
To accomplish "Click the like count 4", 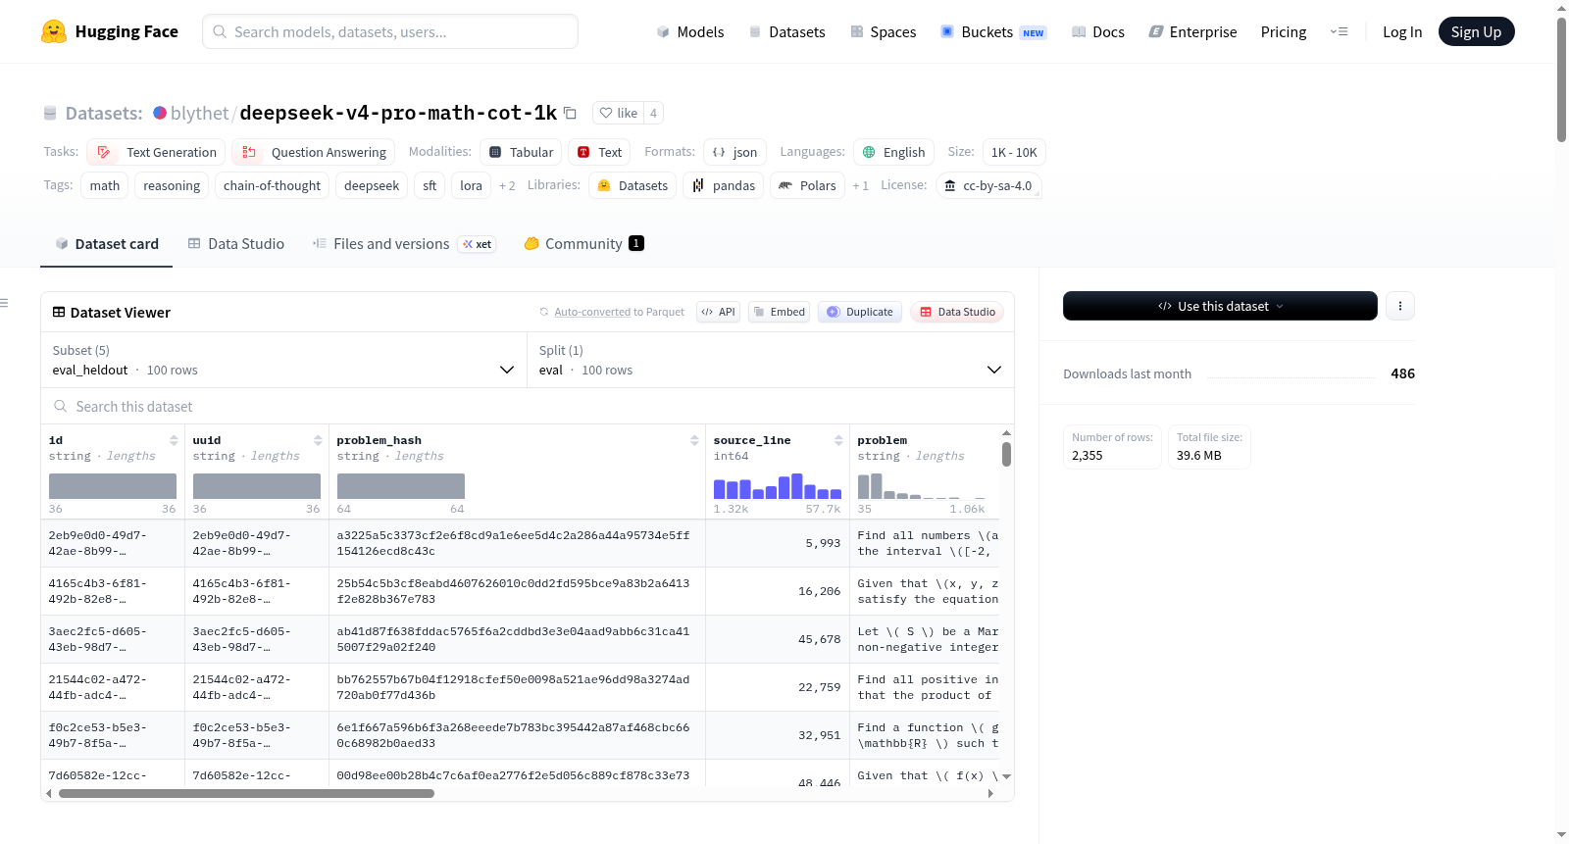I will click(x=653, y=113).
